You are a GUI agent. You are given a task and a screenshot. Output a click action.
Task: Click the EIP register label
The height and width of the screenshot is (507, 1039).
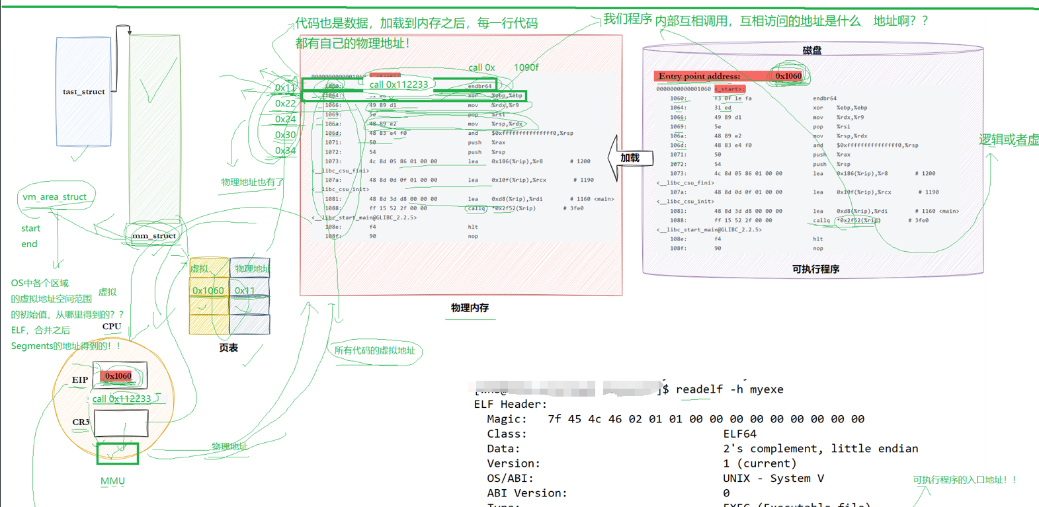point(80,380)
